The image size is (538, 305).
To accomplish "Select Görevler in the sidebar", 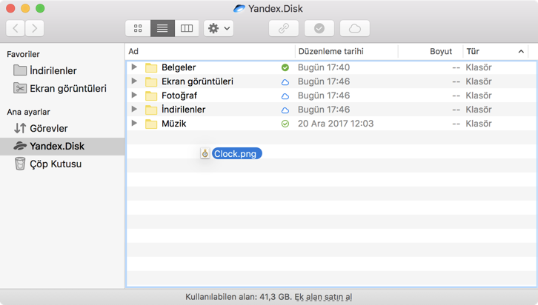I will [48, 129].
